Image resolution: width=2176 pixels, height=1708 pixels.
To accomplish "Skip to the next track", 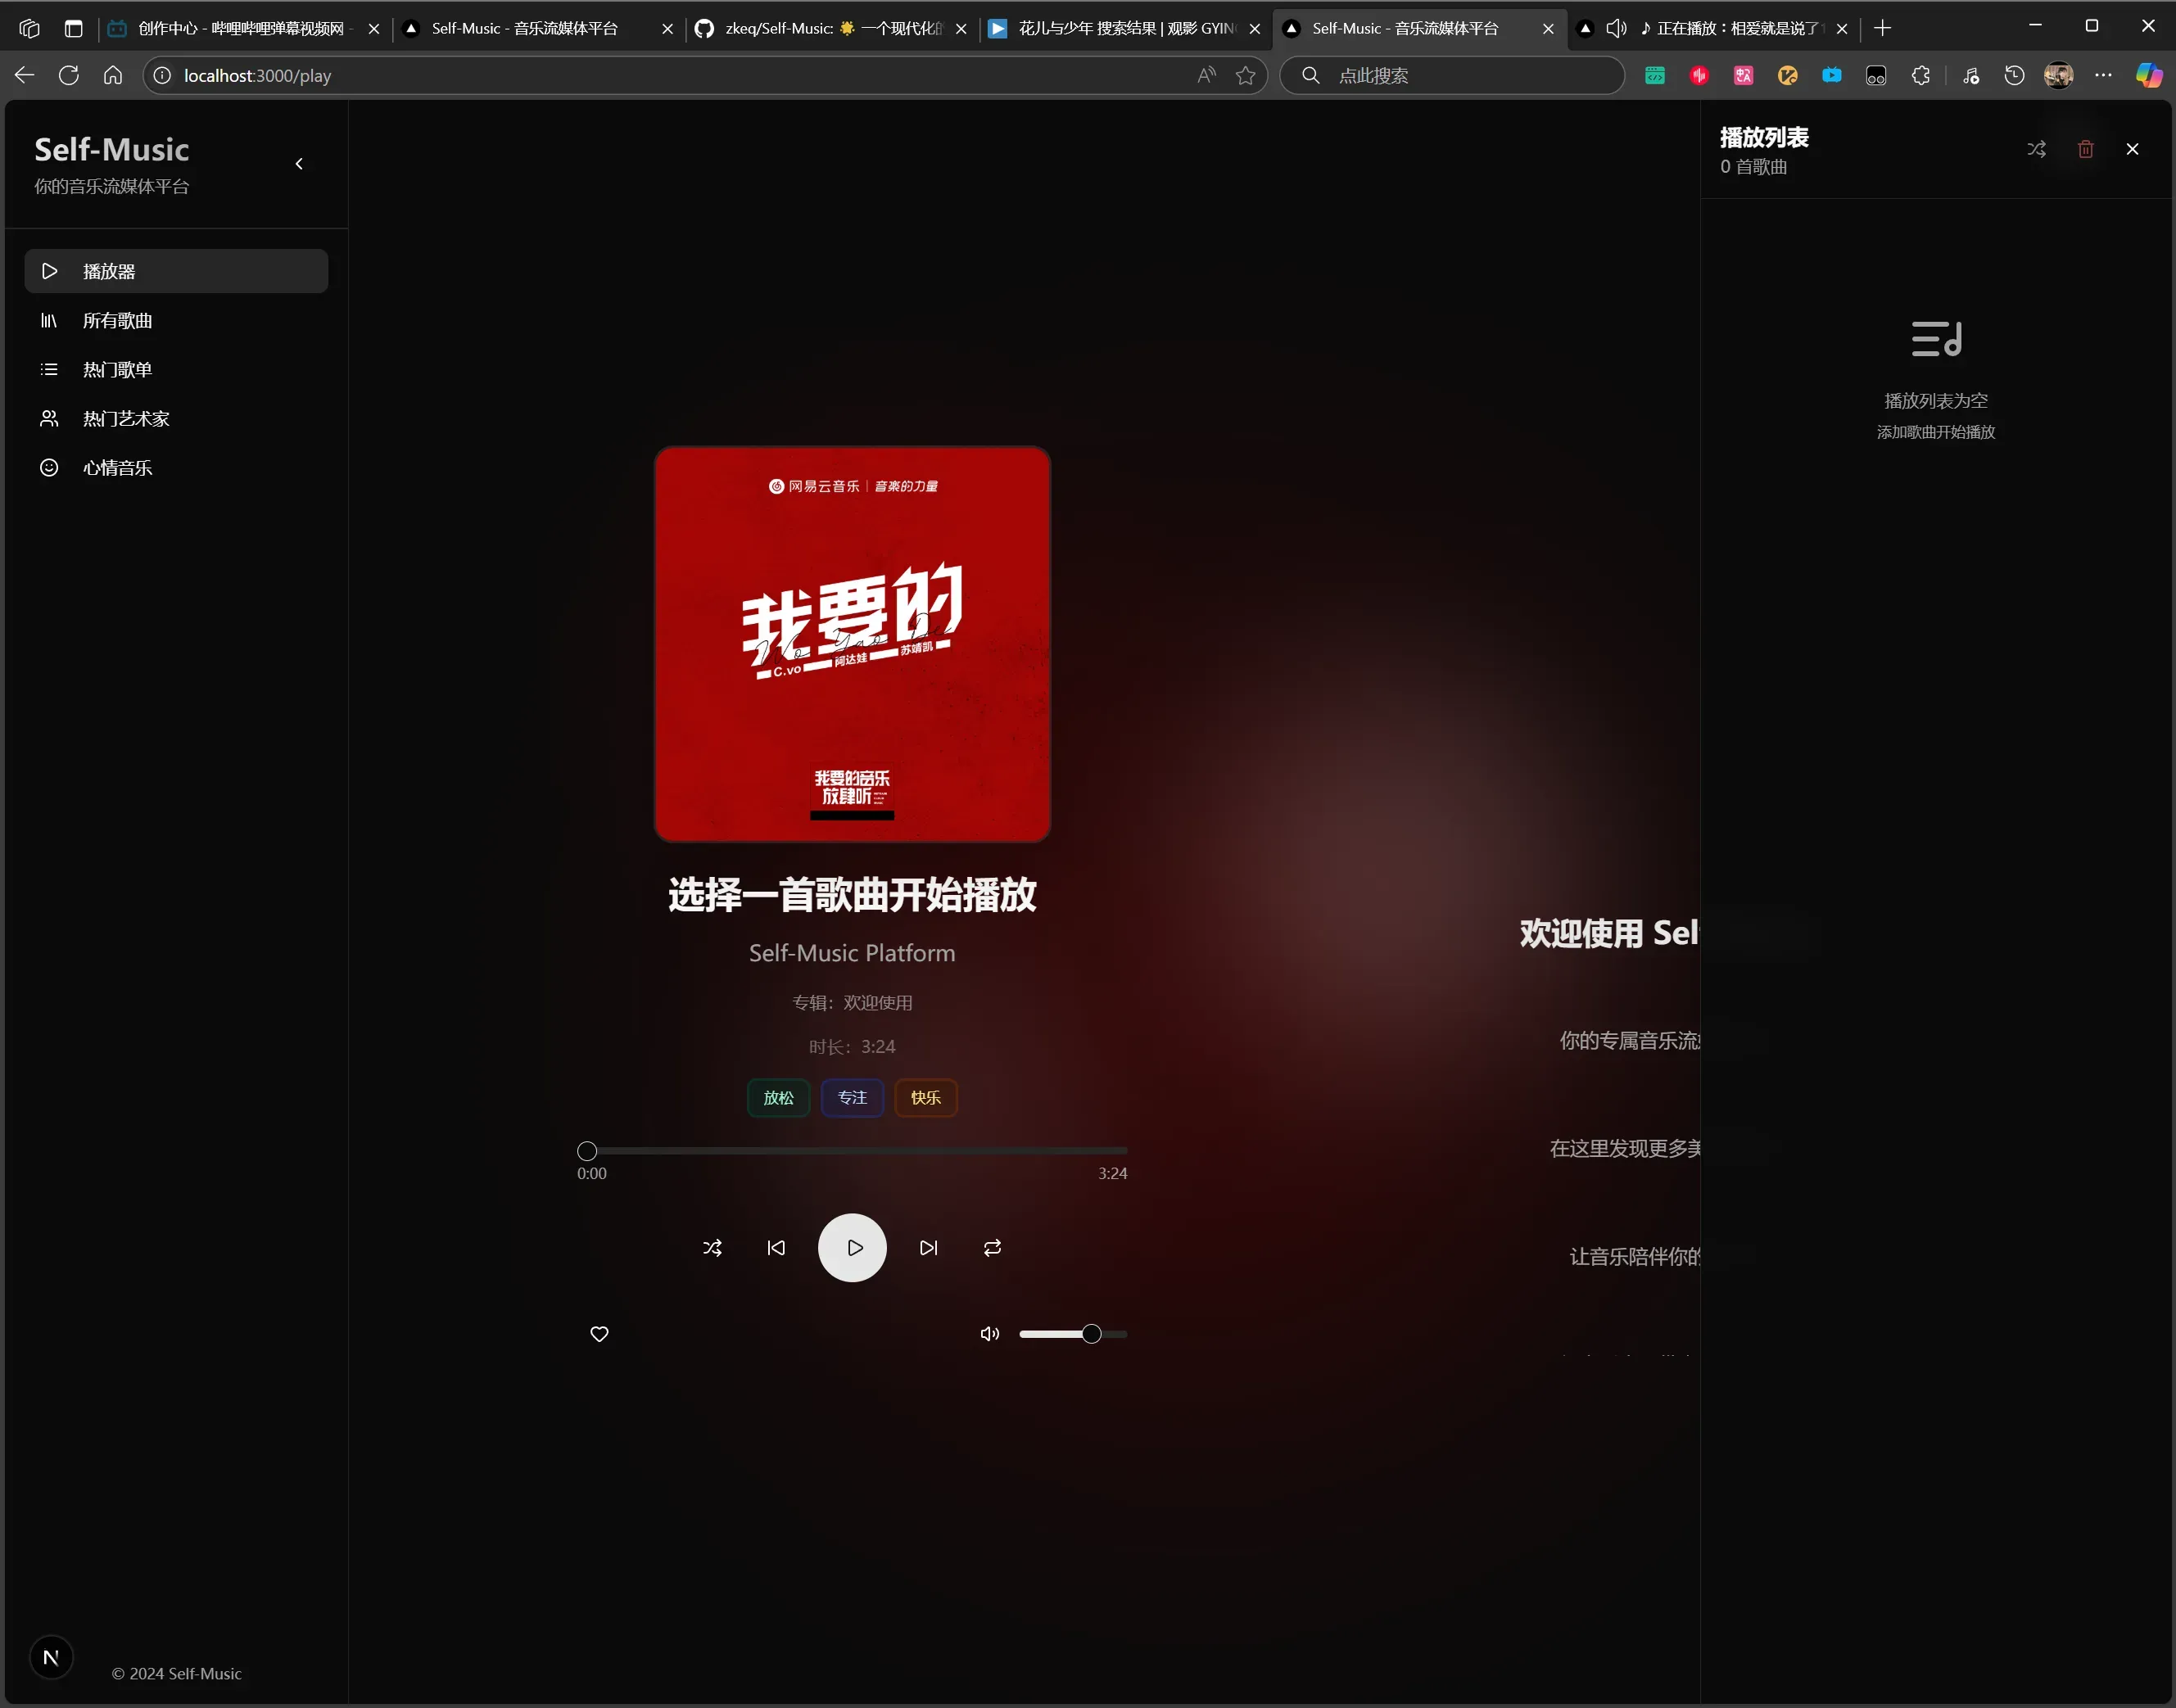I will coord(928,1247).
